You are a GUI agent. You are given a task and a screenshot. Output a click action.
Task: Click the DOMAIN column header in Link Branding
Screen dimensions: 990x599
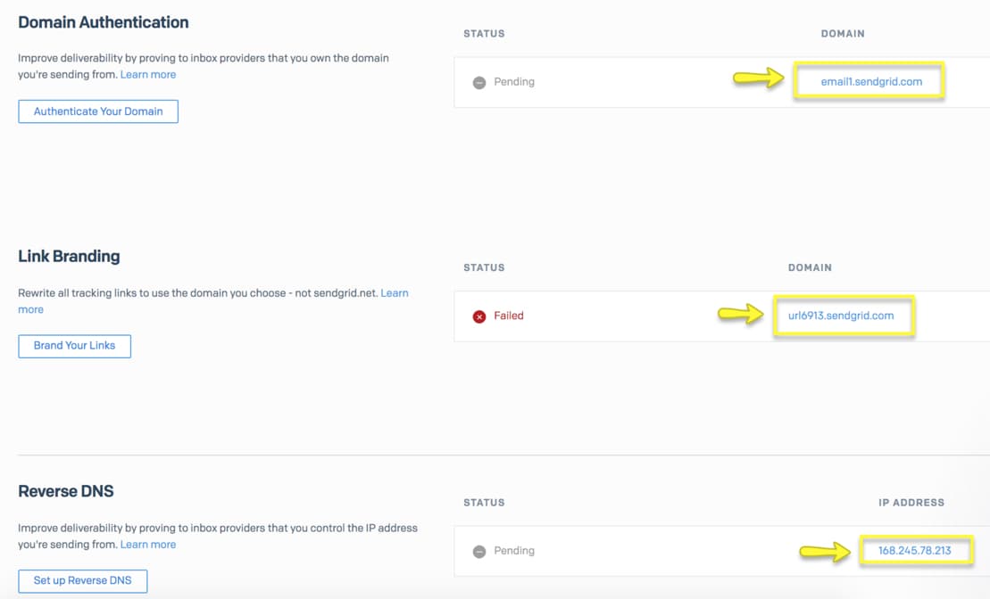(x=809, y=267)
